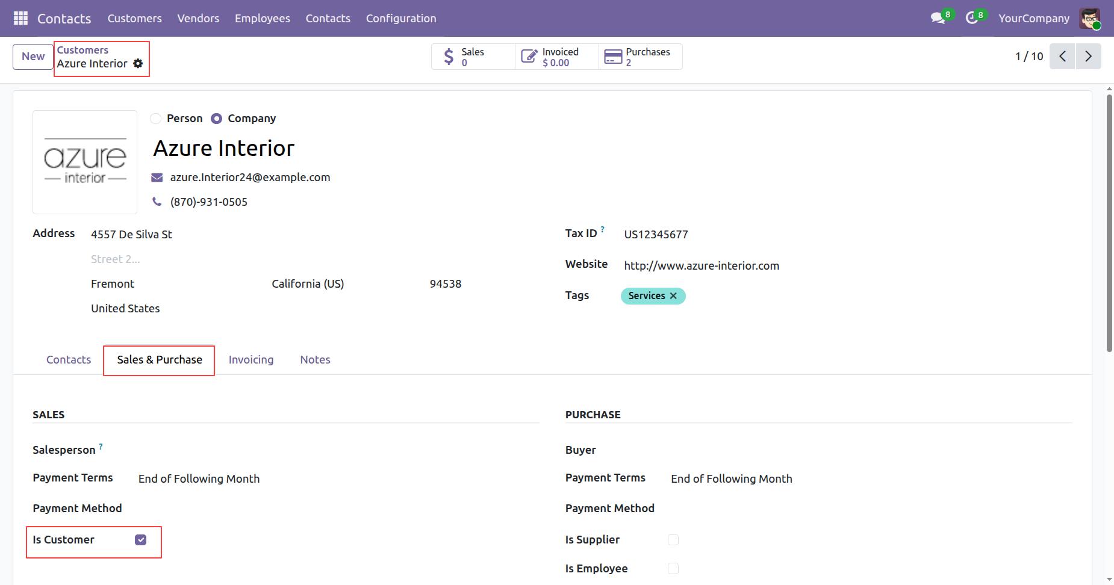Image resolution: width=1114 pixels, height=585 pixels.
Task: Click the 1 / 10 pager counter
Action: [1029, 57]
